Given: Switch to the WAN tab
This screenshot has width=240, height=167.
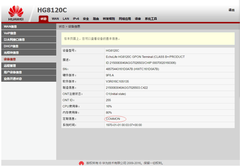Looking at the screenshot, I should [55, 19].
